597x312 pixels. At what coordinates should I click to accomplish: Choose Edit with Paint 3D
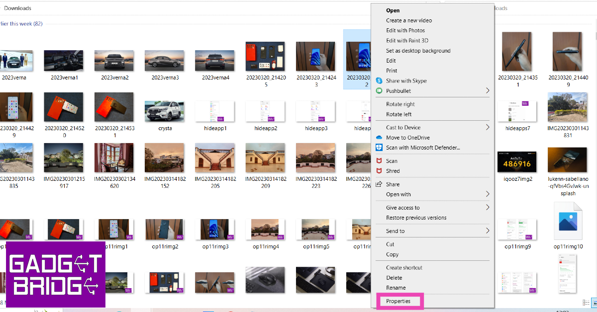point(407,41)
